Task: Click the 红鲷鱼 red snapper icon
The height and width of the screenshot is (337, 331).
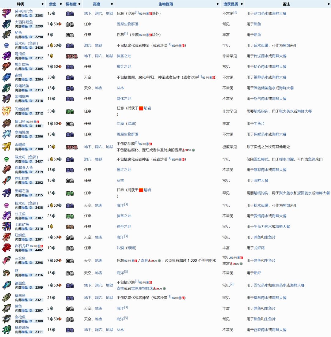Action: (x=6, y=237)
